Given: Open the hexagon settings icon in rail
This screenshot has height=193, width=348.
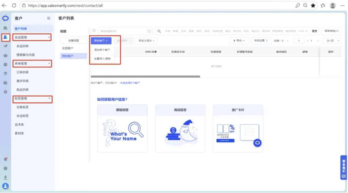Looking at the screenshot, I should 5,92.
